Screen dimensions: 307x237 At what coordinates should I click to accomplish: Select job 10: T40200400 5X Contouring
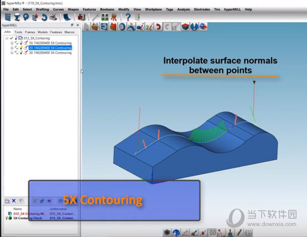pyautogui.click(x=50, y=42)
